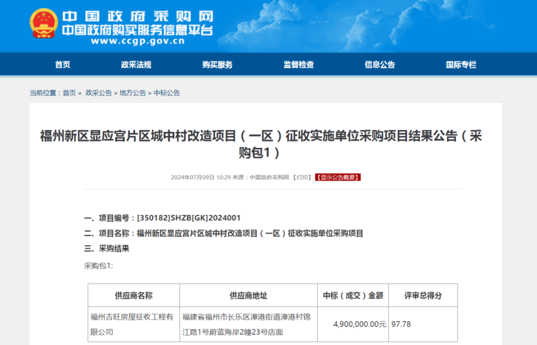Select the announcement title starting 福州新区显应宫片区
This screenshot has width=537, height=345.
pos(261,144)
